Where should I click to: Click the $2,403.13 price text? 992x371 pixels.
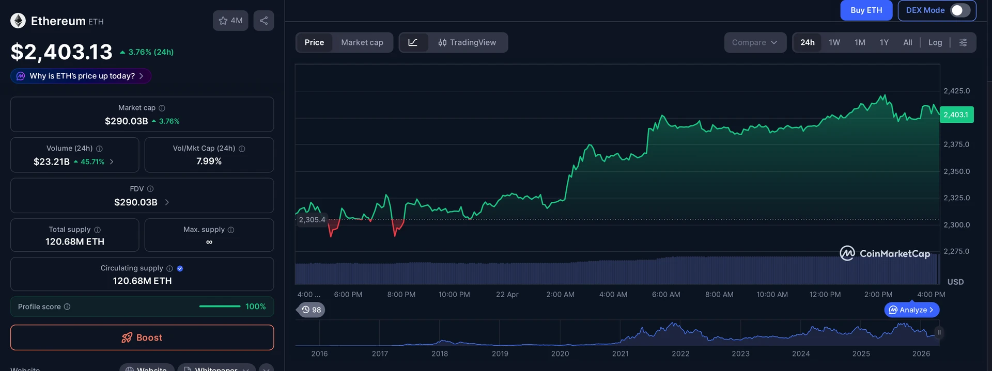[61, 52]
